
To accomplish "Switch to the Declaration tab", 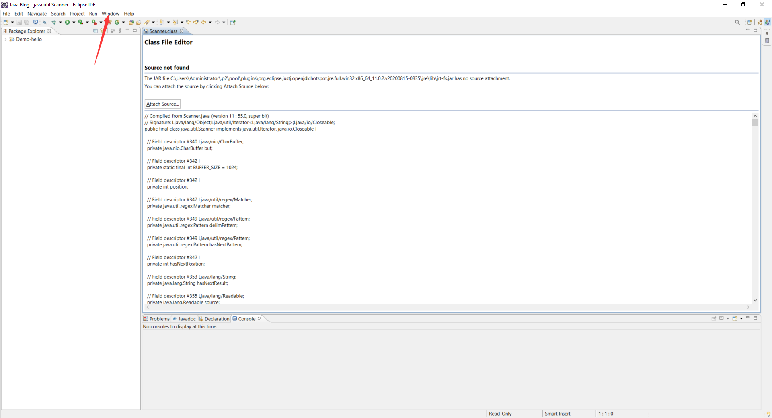I will click(214, 319).
